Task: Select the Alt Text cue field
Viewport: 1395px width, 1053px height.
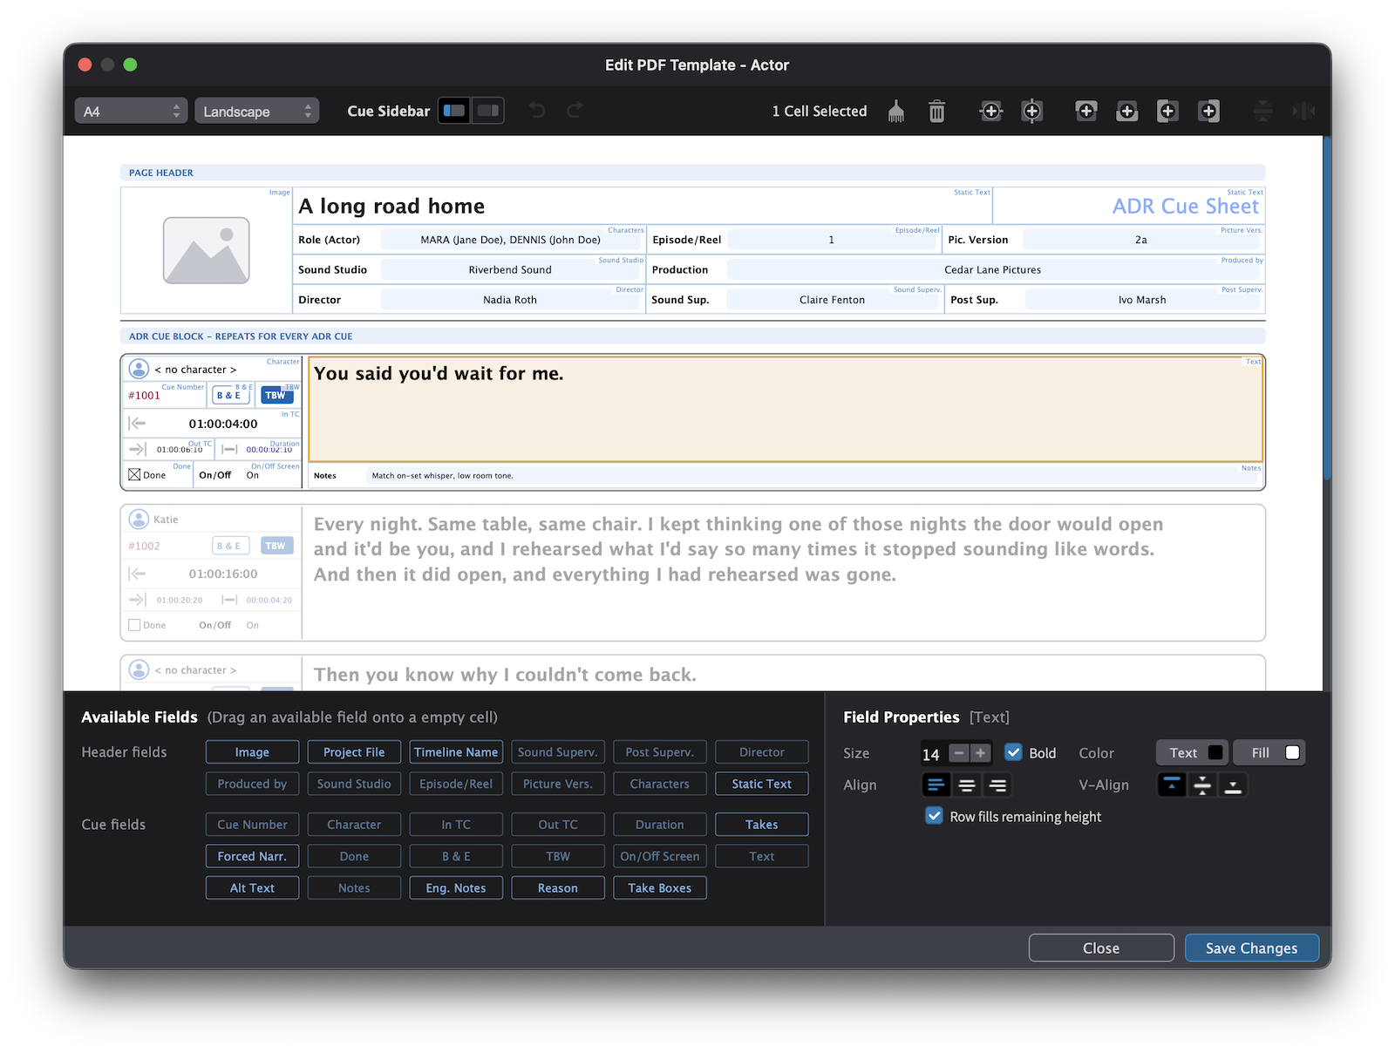Action: 252,888
